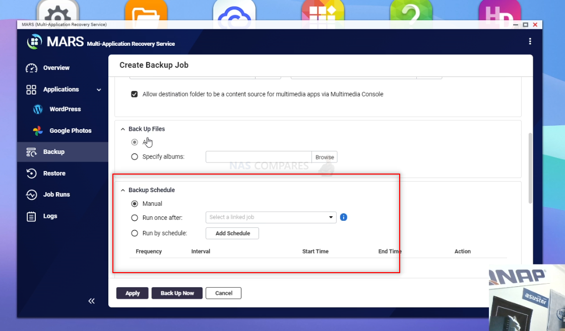Click the vertical scrollbar of the job form

point(530,169)
